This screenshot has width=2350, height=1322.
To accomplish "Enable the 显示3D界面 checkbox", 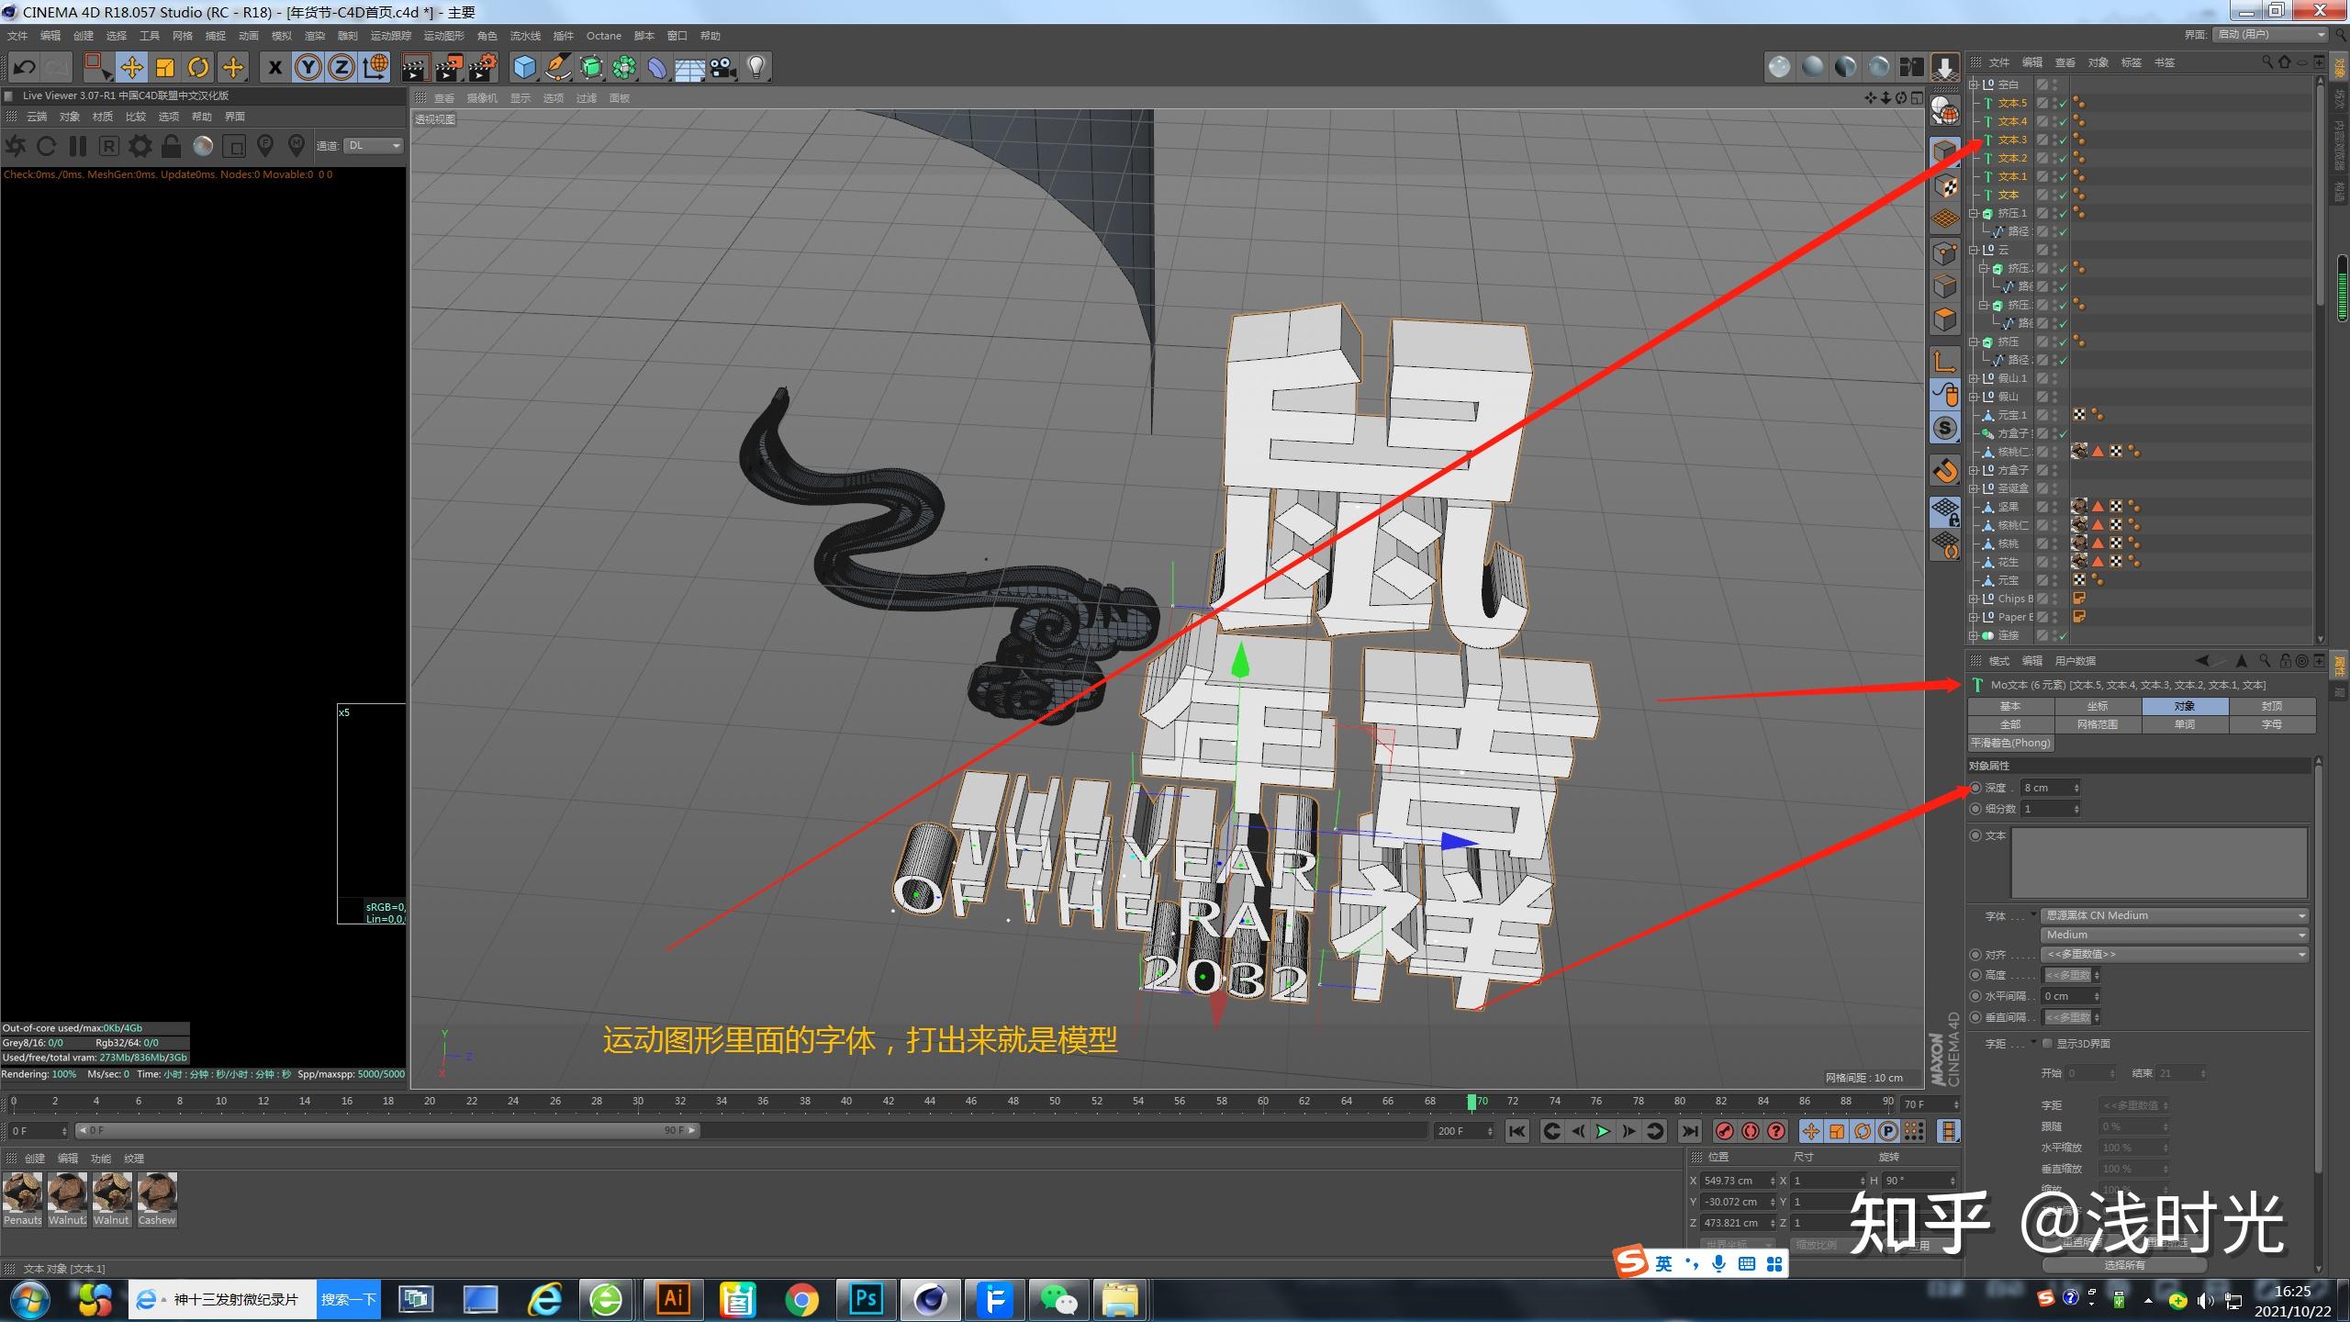I will (x=2049, y=1043).
